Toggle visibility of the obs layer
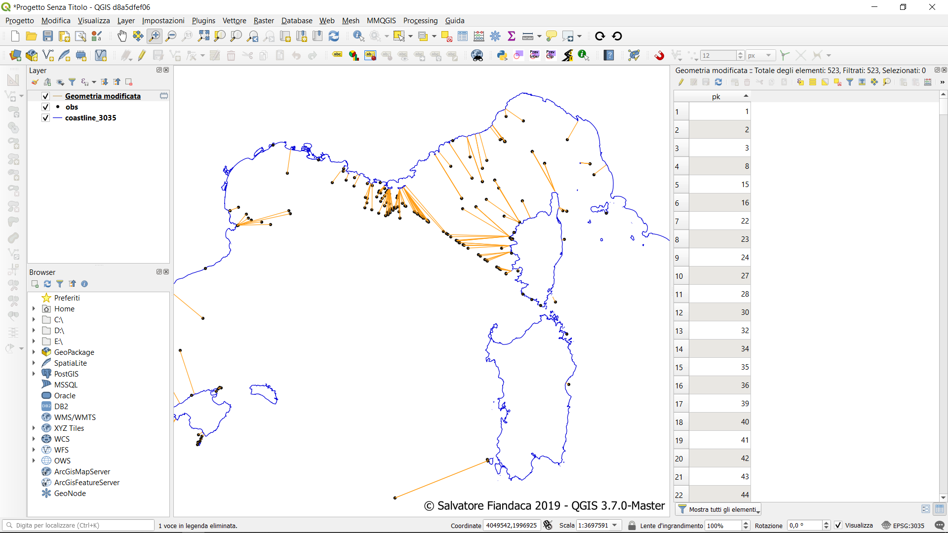 pos(45,107)
